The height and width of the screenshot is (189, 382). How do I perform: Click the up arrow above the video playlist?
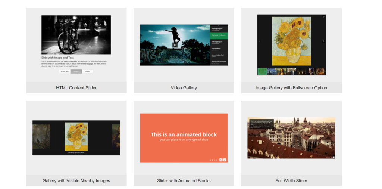tap(219, 25)
